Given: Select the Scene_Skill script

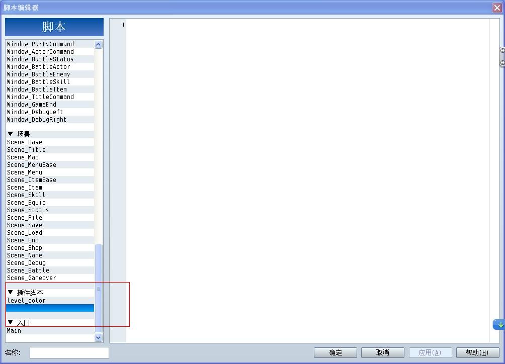Looking at the screenshot, I should tap(50, 195).
